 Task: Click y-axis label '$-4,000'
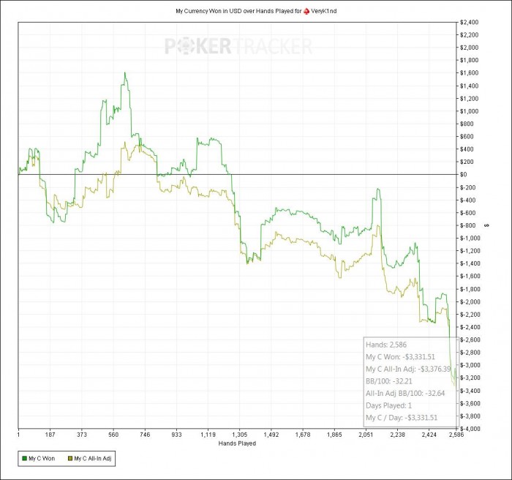pos(470,429)
